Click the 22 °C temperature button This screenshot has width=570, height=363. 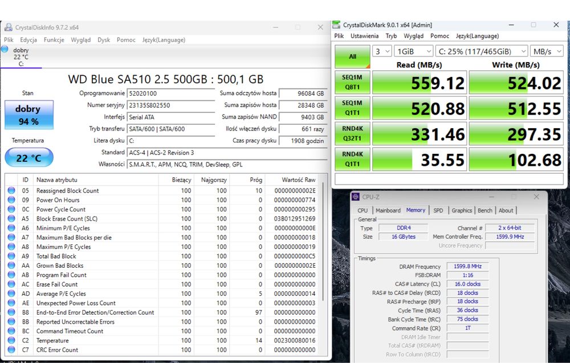click(x=28, y=157)
